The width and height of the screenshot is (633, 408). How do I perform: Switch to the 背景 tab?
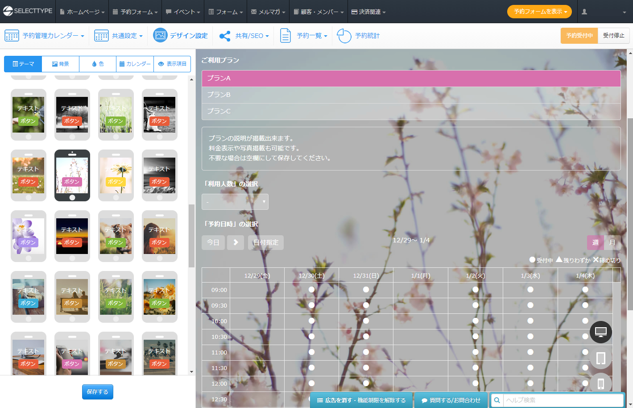pyautogui.click(x=60, y=64)
